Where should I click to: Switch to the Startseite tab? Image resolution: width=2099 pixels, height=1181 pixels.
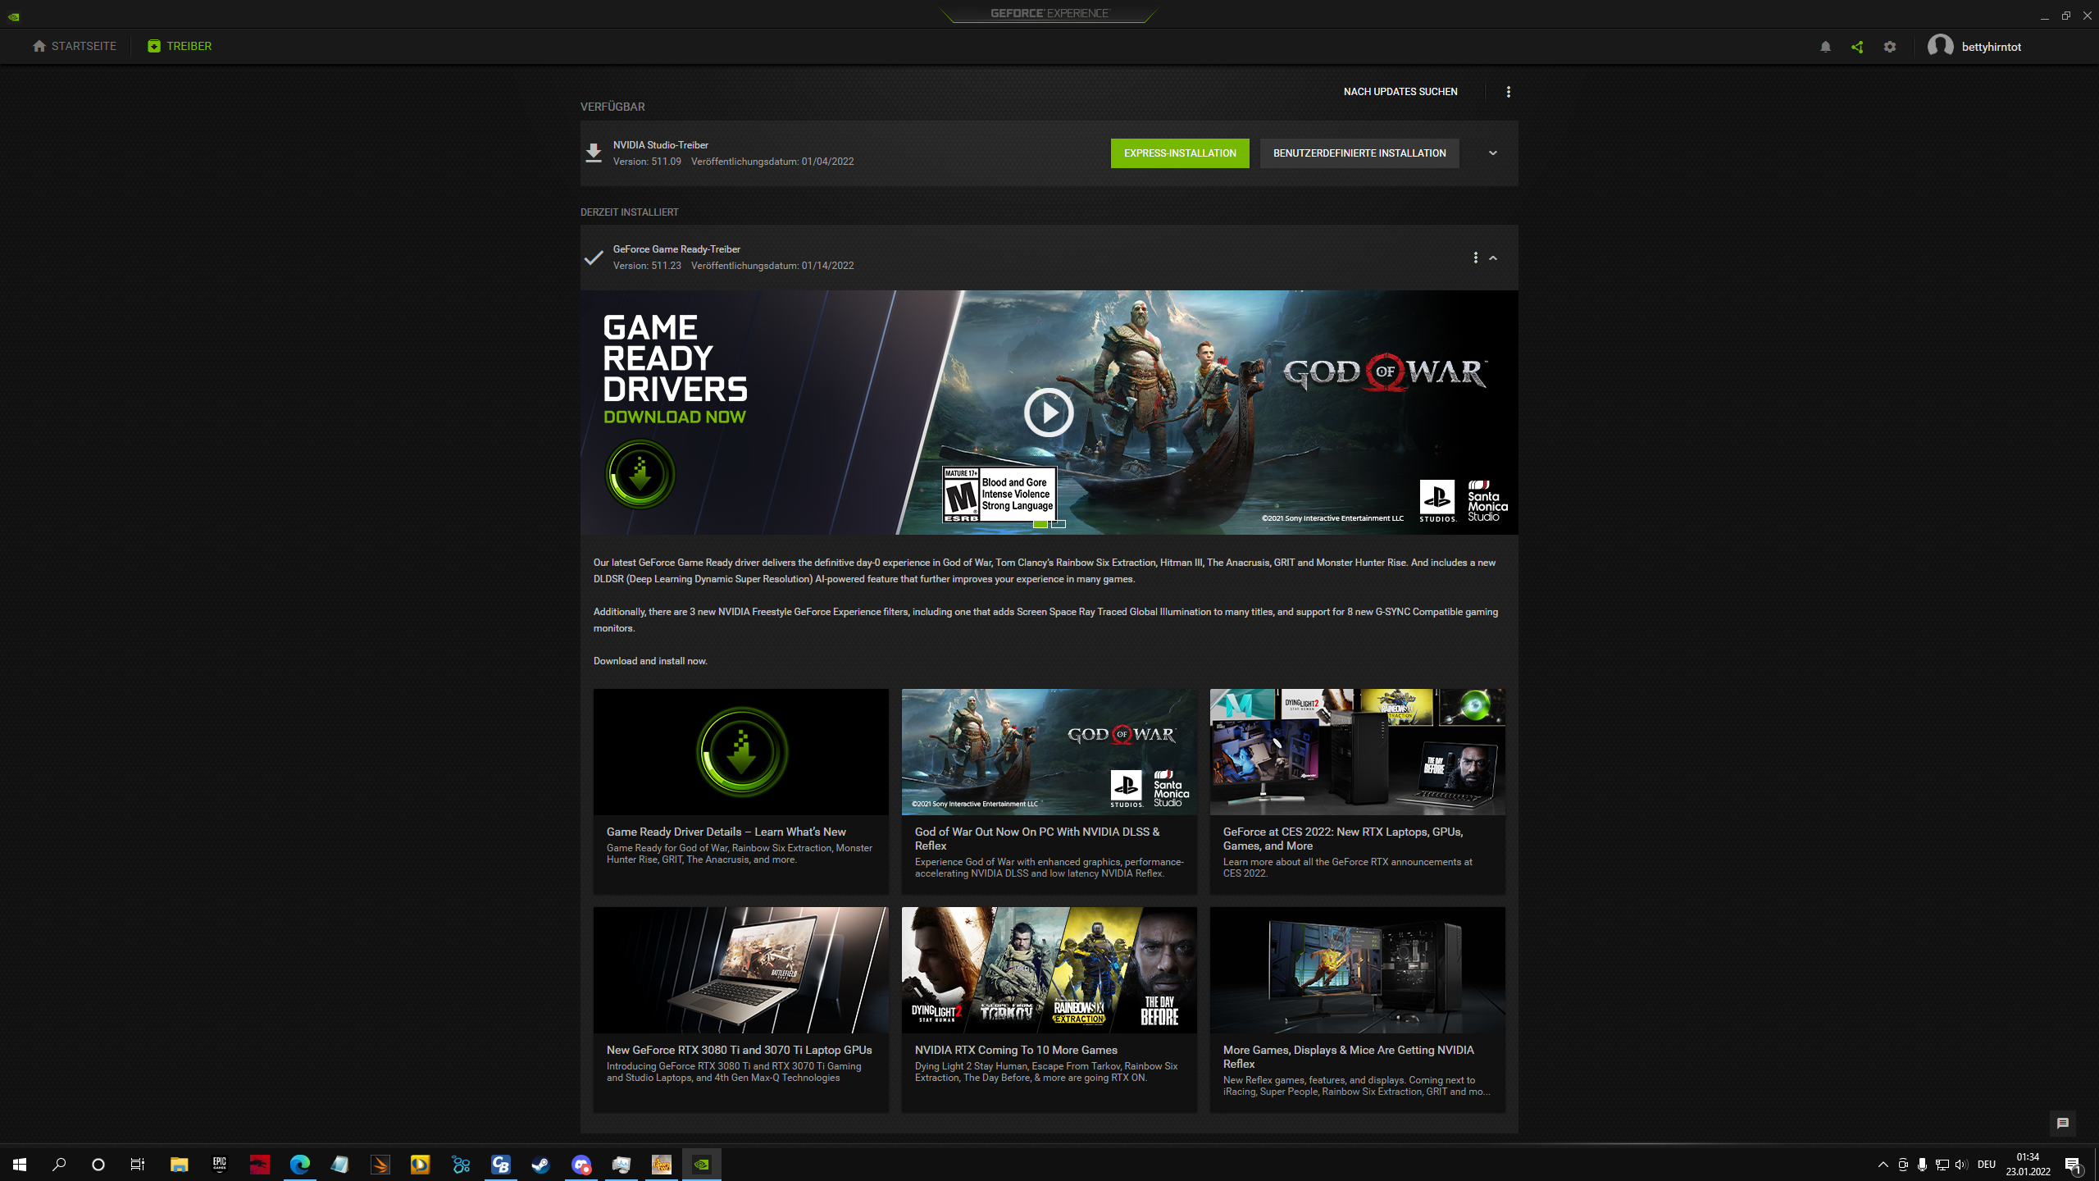tap(75, 46)
